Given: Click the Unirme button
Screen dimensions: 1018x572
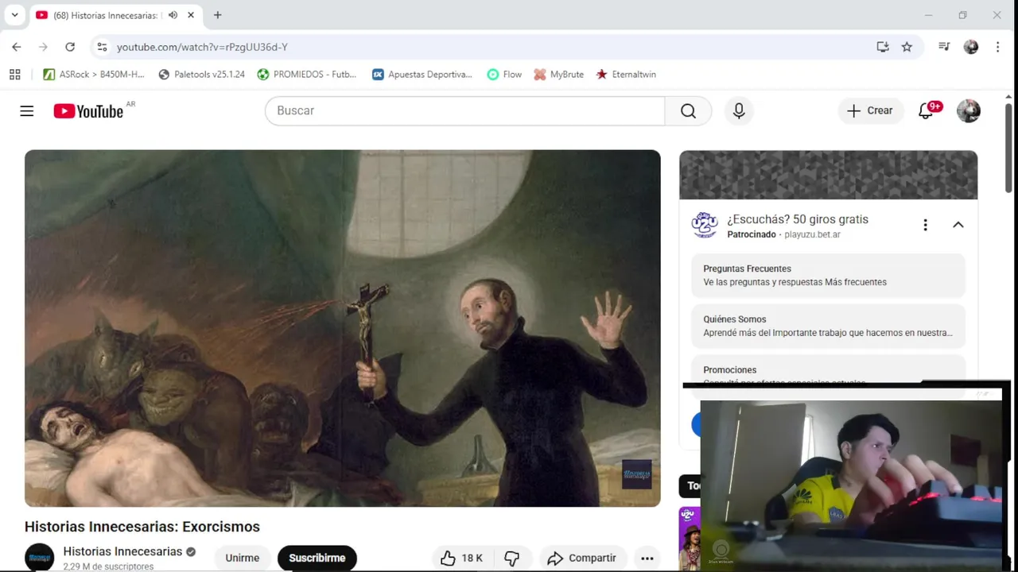Looking at the screenshot, I should [242, 558].
